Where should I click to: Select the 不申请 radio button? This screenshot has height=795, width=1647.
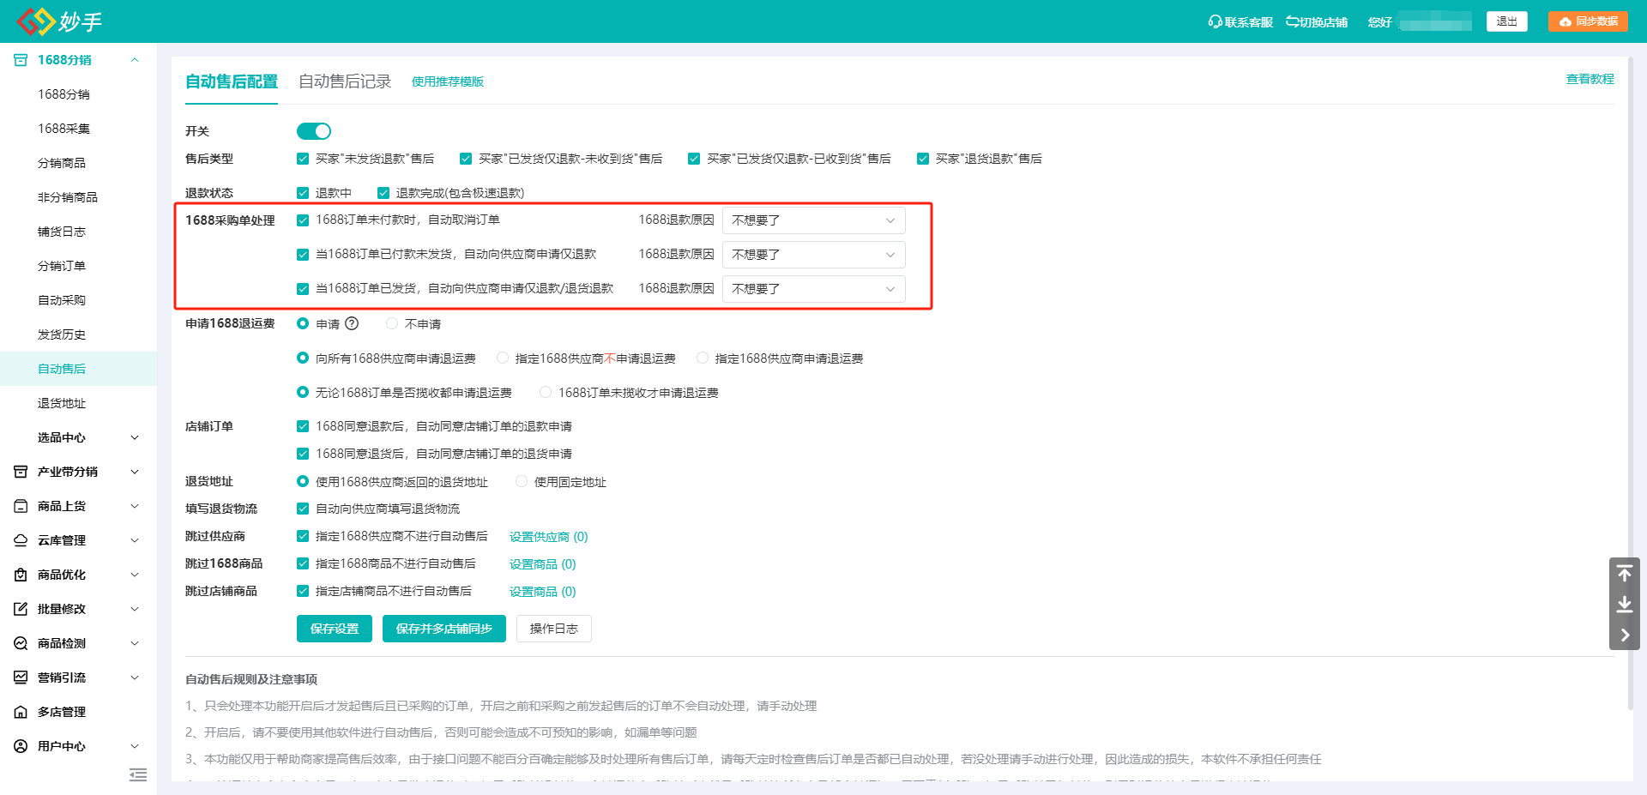392,323
